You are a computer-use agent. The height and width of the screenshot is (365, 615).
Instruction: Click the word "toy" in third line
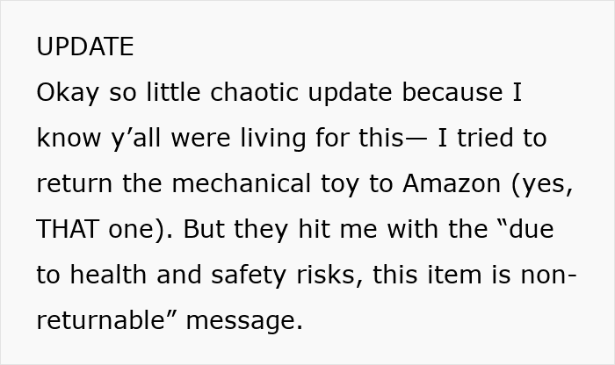click(340, 184)
